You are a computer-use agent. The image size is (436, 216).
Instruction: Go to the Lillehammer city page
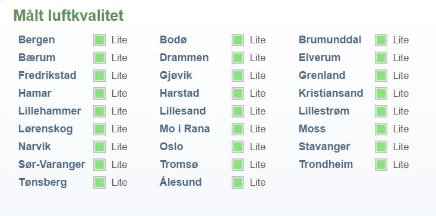coord(50,111)
